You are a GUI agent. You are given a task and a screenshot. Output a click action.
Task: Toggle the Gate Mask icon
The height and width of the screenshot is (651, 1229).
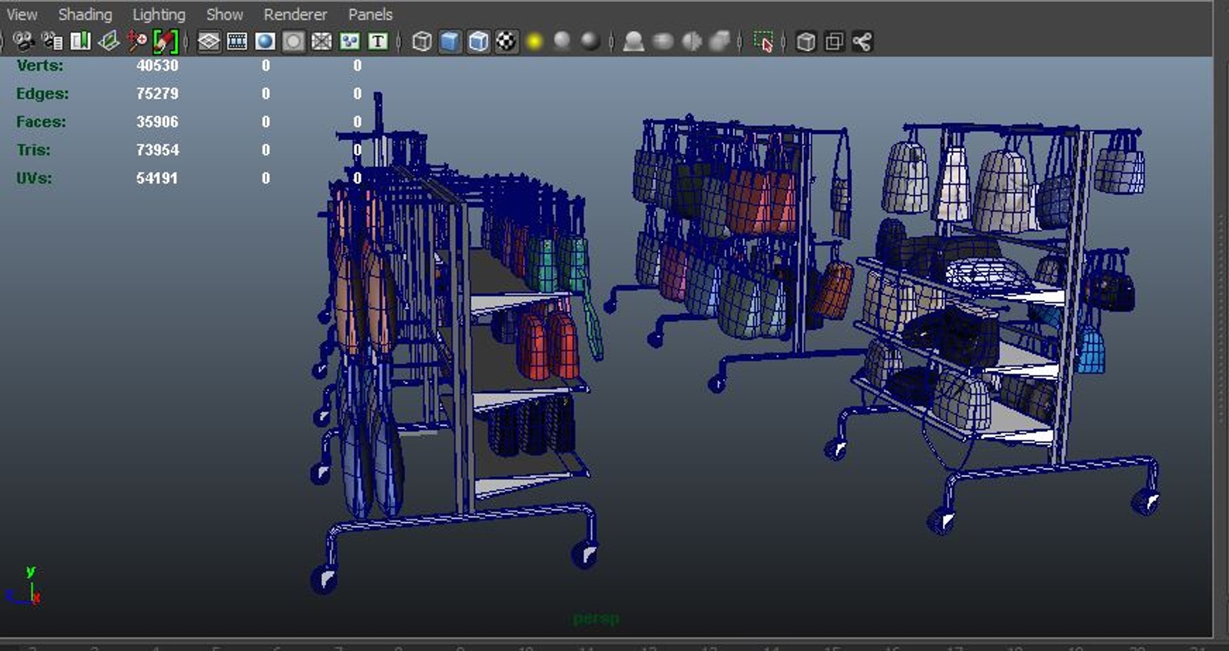[x=293, y=42]
